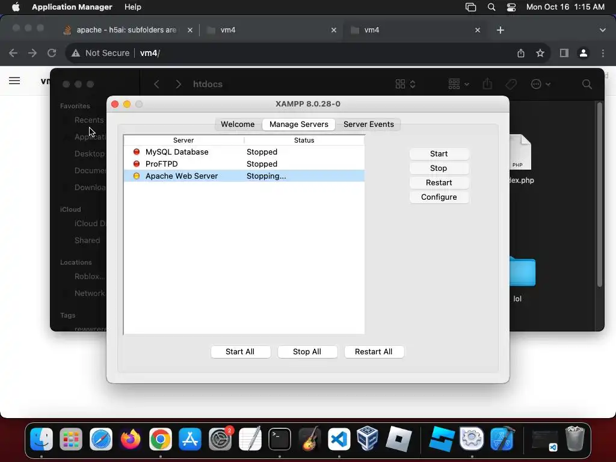Open Chrome three-dot menu
Image resolution: width=616 pixels, height=462 pixels.
point(603,53)
